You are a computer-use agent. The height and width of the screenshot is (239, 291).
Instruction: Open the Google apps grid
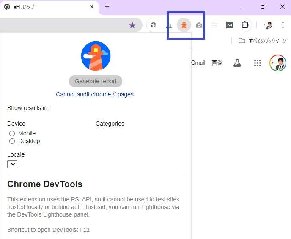click(x=258, y=63)
